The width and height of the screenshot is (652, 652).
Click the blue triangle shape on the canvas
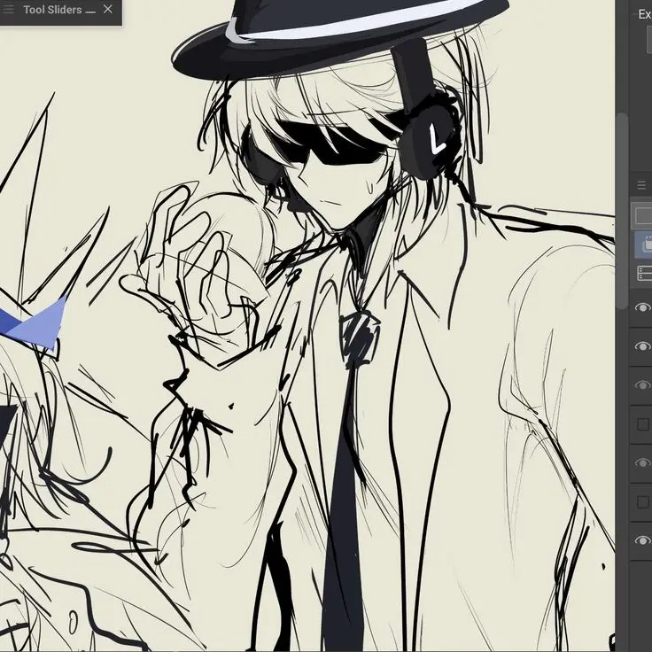[40, 322]
